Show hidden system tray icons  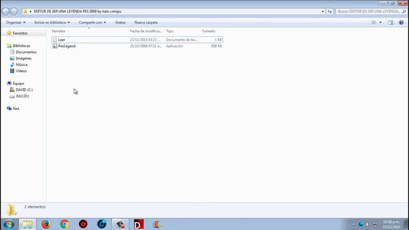pos(353,224)
